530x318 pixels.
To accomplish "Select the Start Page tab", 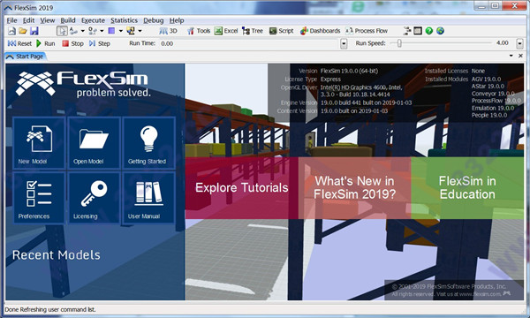I will point(26,57).
